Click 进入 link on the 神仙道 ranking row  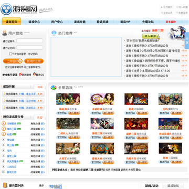[43, 140]
